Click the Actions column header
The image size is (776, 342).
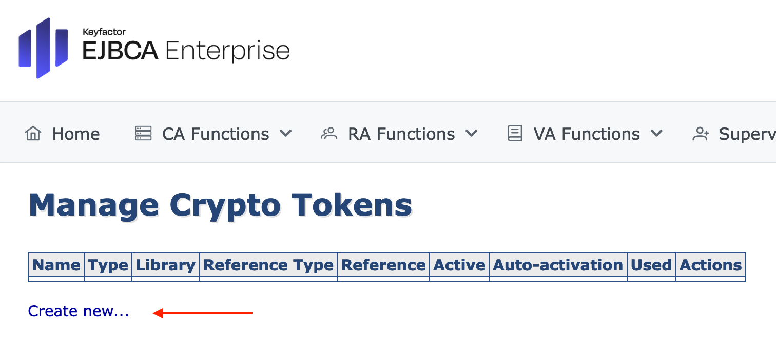(x=711, y=265)
